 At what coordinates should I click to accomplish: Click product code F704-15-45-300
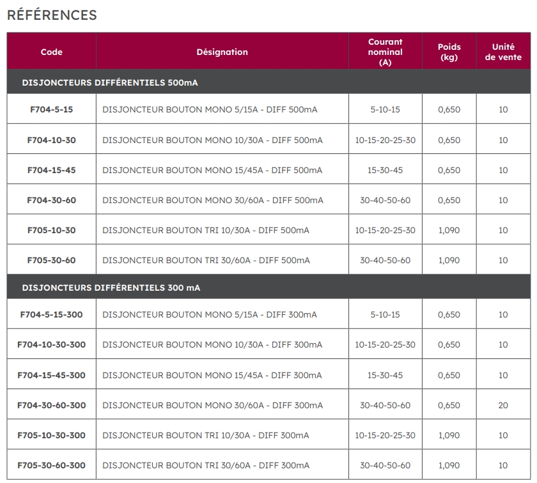point(51,375)
